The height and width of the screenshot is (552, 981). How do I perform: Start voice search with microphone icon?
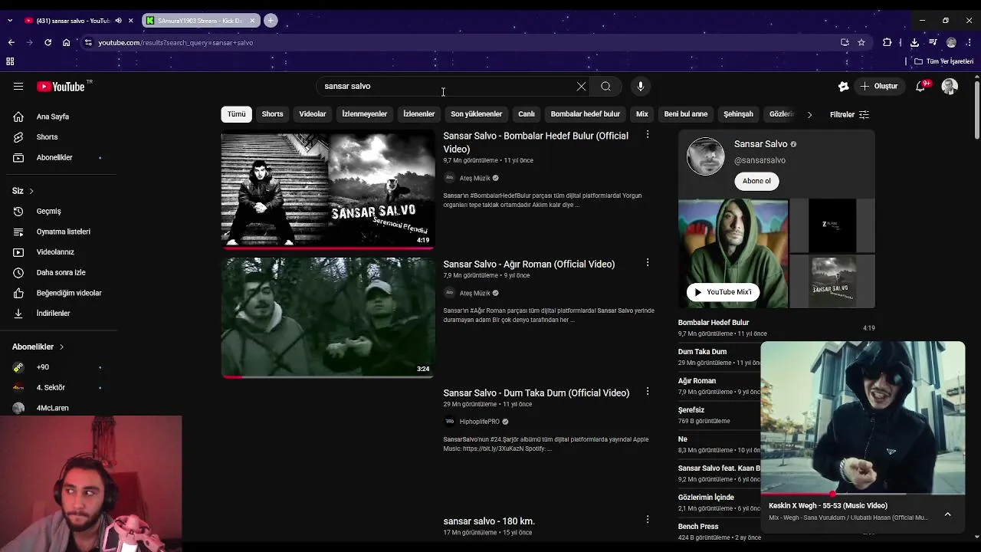[x=641, y=87]
